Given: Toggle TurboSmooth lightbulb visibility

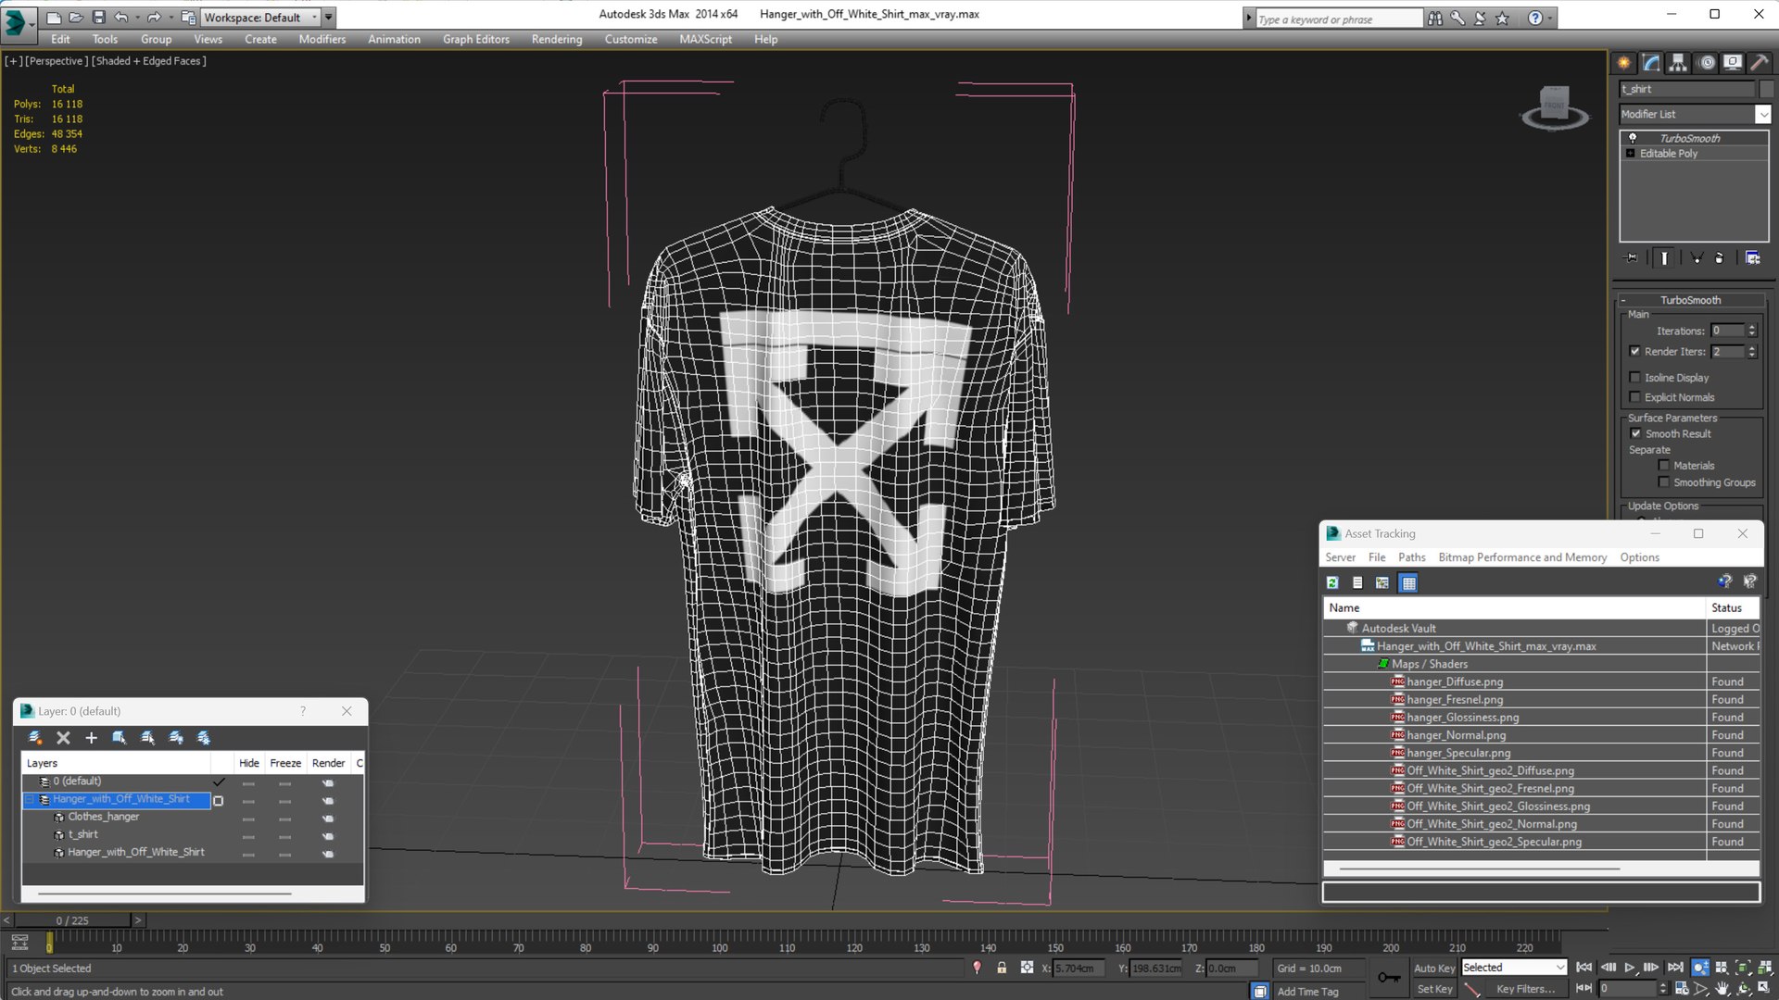Looking at the screenshot, I should 1633,138.
